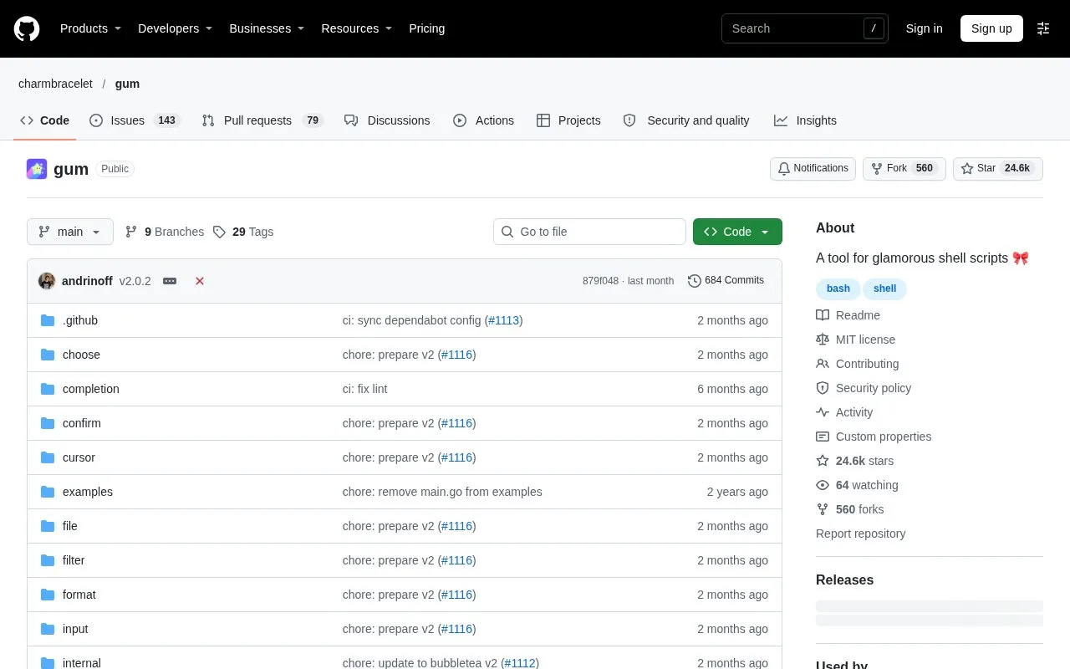1070x669 pixels.
Task: Click the Go to file input
Action: [x=589, y=232]
